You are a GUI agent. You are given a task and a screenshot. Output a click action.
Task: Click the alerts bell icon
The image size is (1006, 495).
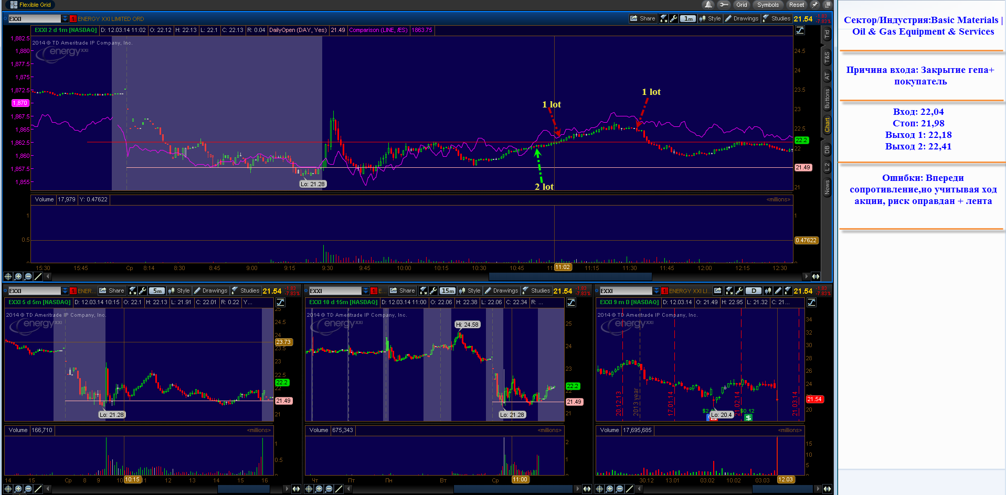(708, 5)
